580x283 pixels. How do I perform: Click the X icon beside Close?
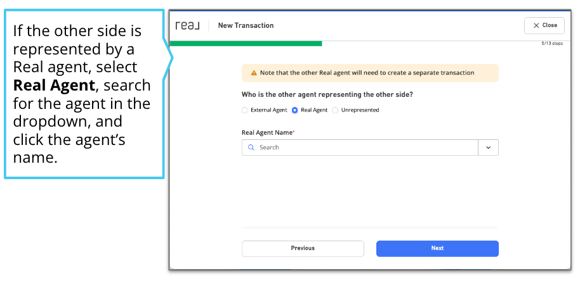(536, 25)
